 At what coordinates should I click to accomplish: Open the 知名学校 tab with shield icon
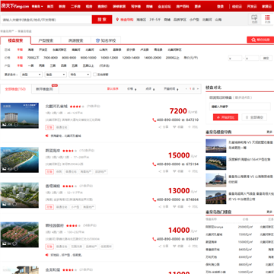[106, 40]
